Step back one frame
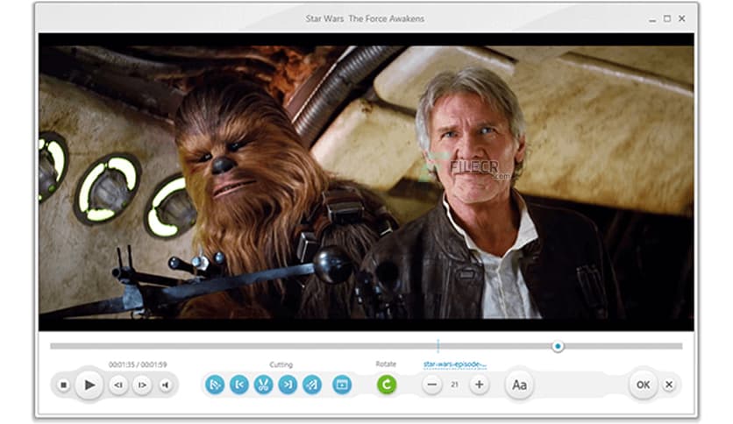Viewport: 733px width, 424px height. click(118, 385)
